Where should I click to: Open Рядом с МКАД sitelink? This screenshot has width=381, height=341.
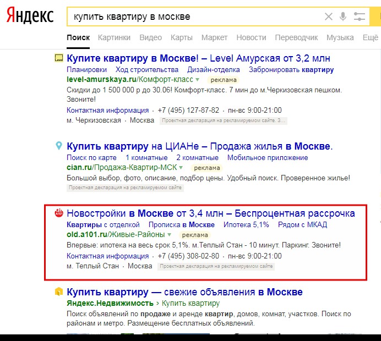pos(302,225)
